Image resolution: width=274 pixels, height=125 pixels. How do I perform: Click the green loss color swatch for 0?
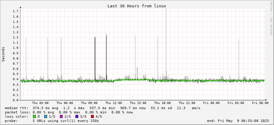tap(34, 116)
